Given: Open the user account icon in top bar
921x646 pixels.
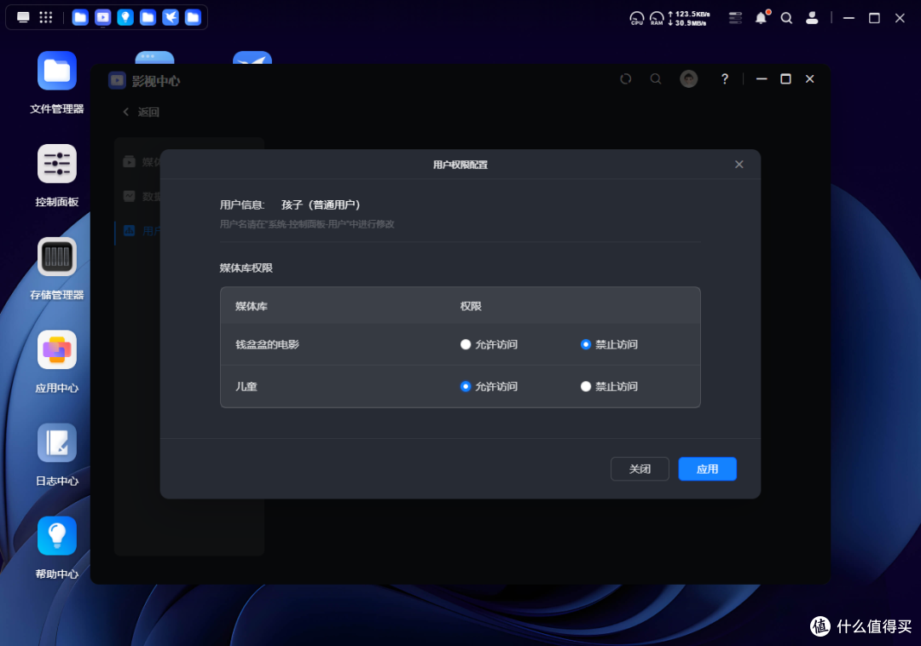Looking at the screenshot, I should 812,18.
